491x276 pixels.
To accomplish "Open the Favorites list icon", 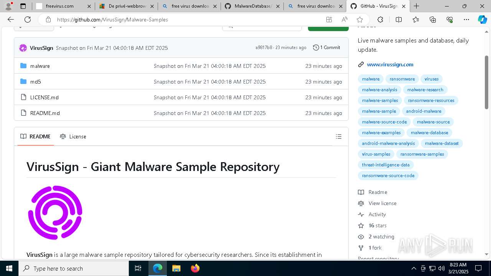I will (x=416, y=20).
